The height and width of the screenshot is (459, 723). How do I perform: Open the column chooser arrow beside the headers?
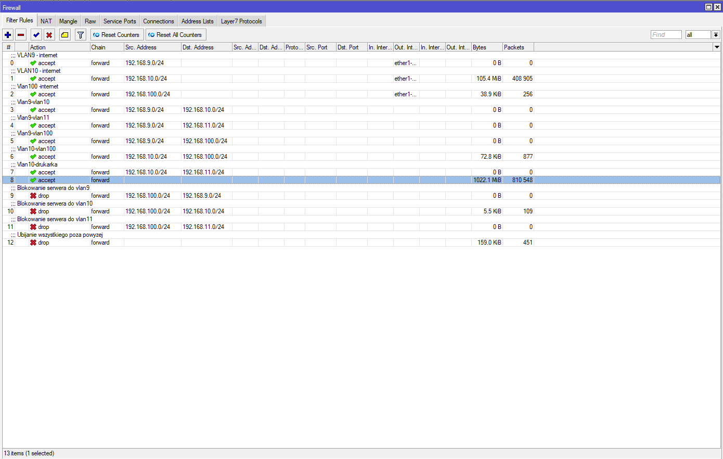[717, 47]
